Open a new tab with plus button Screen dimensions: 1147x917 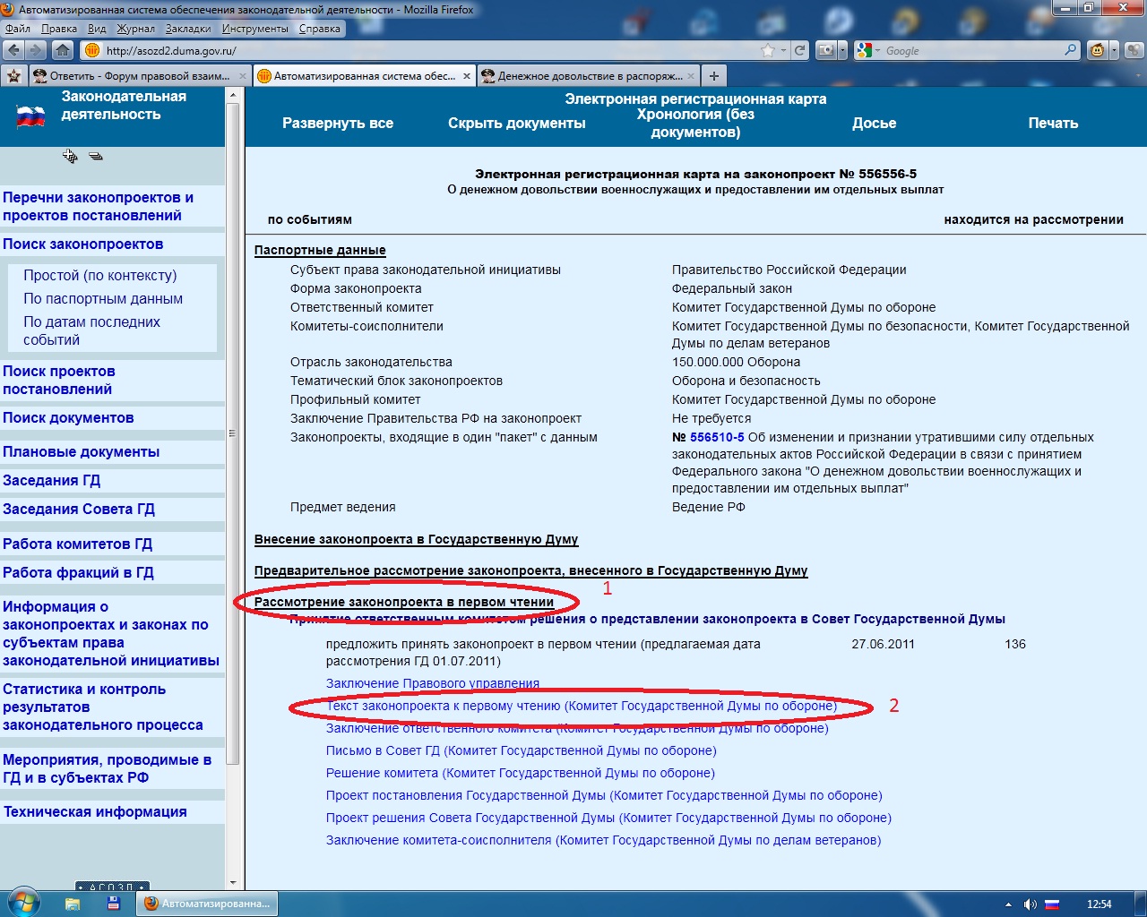coord(713,76)
